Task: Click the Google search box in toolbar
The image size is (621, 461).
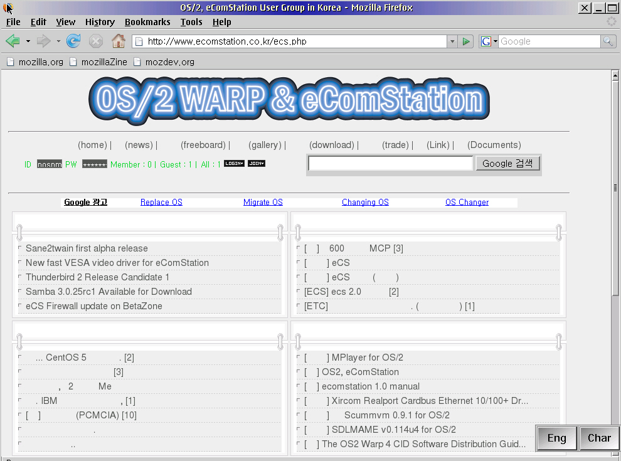Action: pos(549,41)
